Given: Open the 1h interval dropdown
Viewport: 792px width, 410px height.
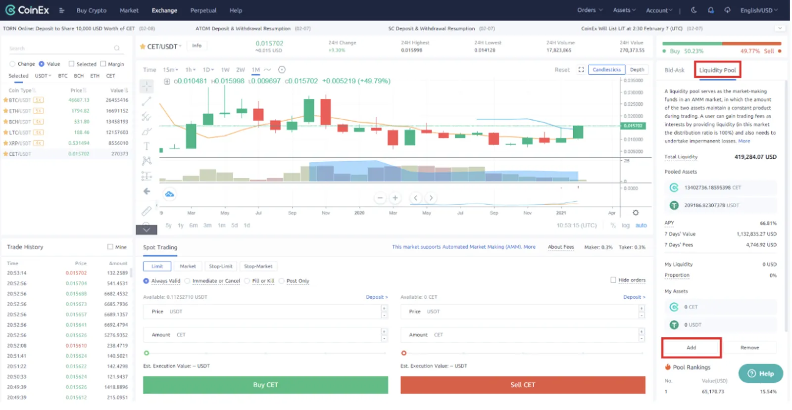Looking at the screenshot, I should (x=191, y=70).
